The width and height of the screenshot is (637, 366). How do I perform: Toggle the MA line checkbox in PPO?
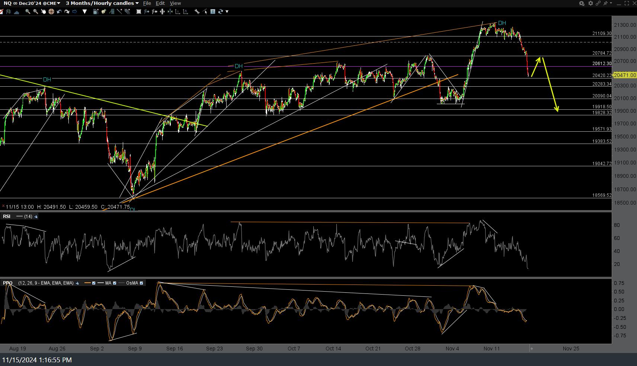[x=115, y=283]
